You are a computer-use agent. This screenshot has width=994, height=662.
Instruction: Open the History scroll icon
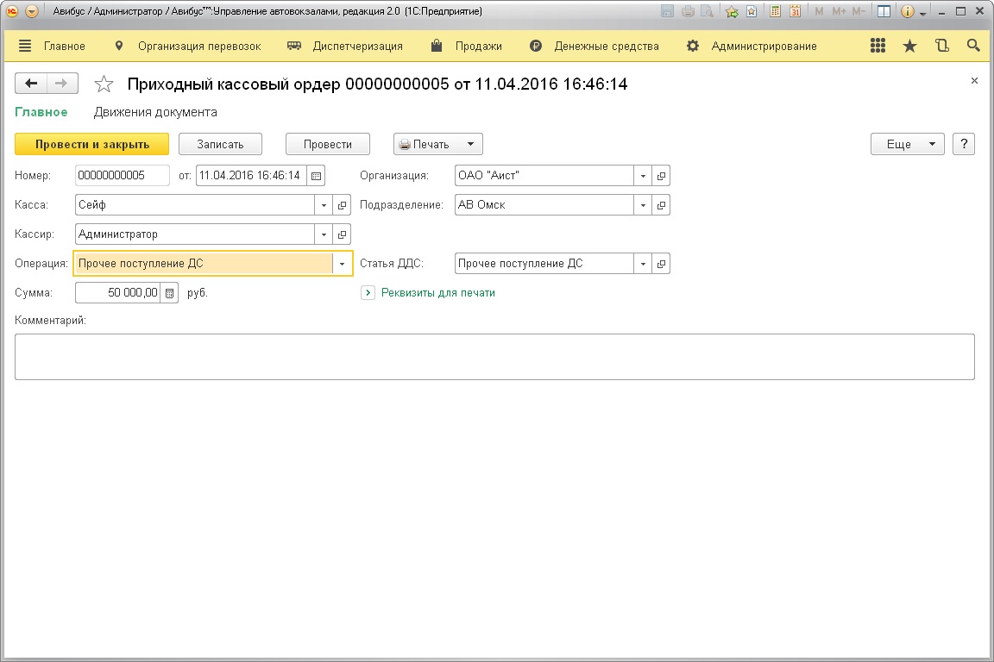tap(941, 47)
